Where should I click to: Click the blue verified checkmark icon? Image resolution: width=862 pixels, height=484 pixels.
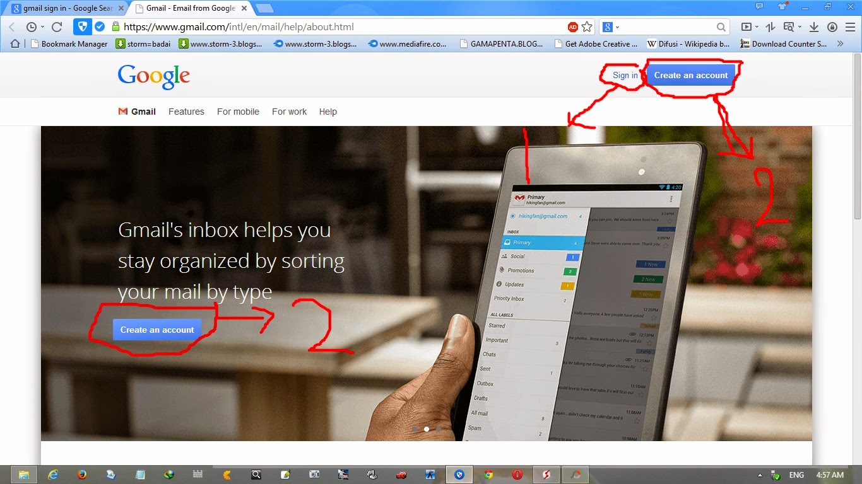click(x=100, y=27)
